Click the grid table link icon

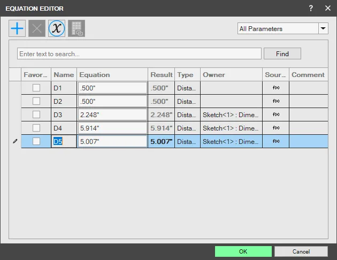coord(76,28)
